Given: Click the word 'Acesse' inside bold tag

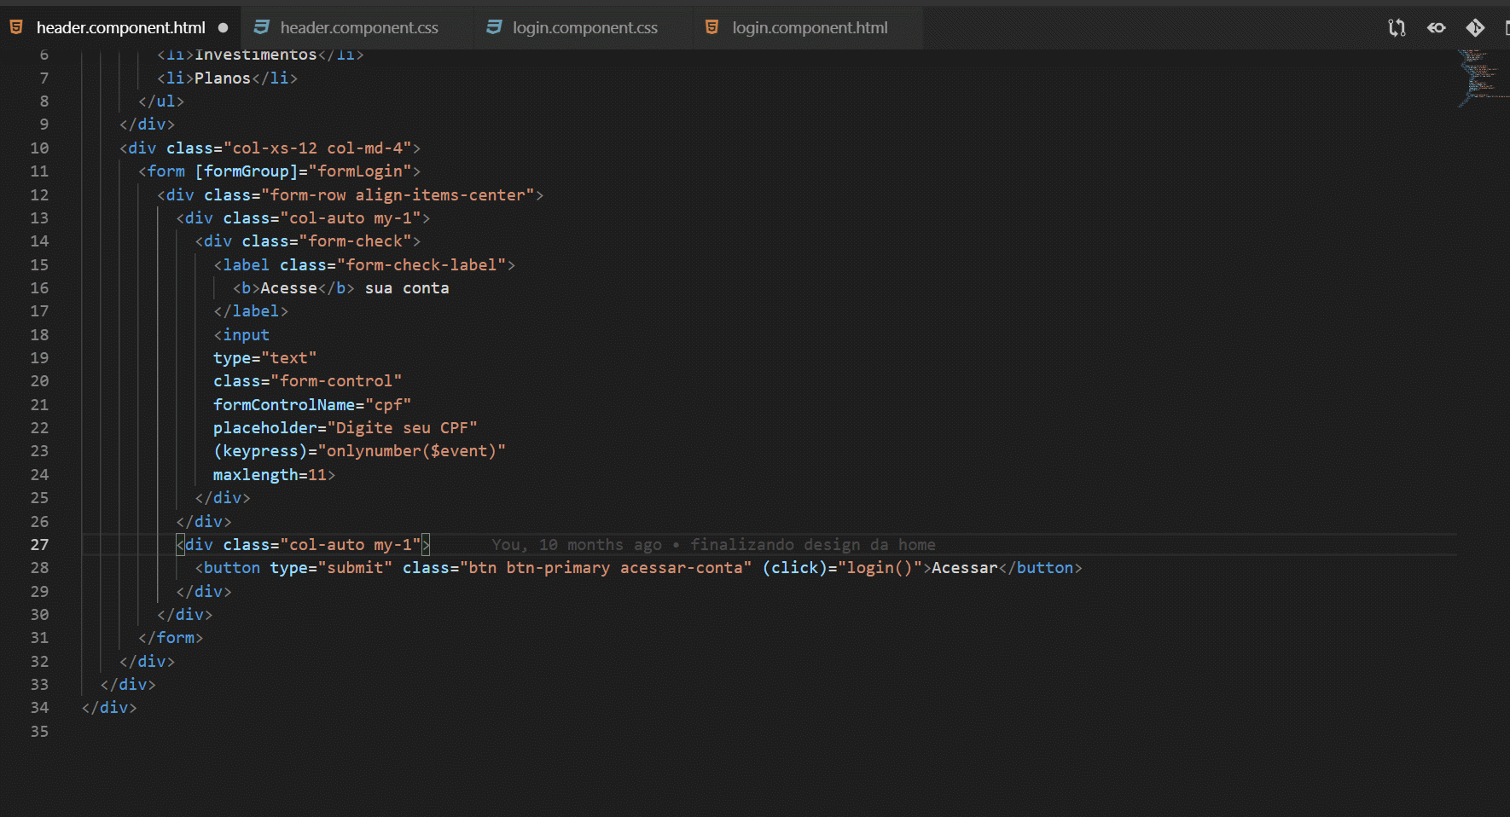Looking at the screenshot, I should [x=289, y=287].
